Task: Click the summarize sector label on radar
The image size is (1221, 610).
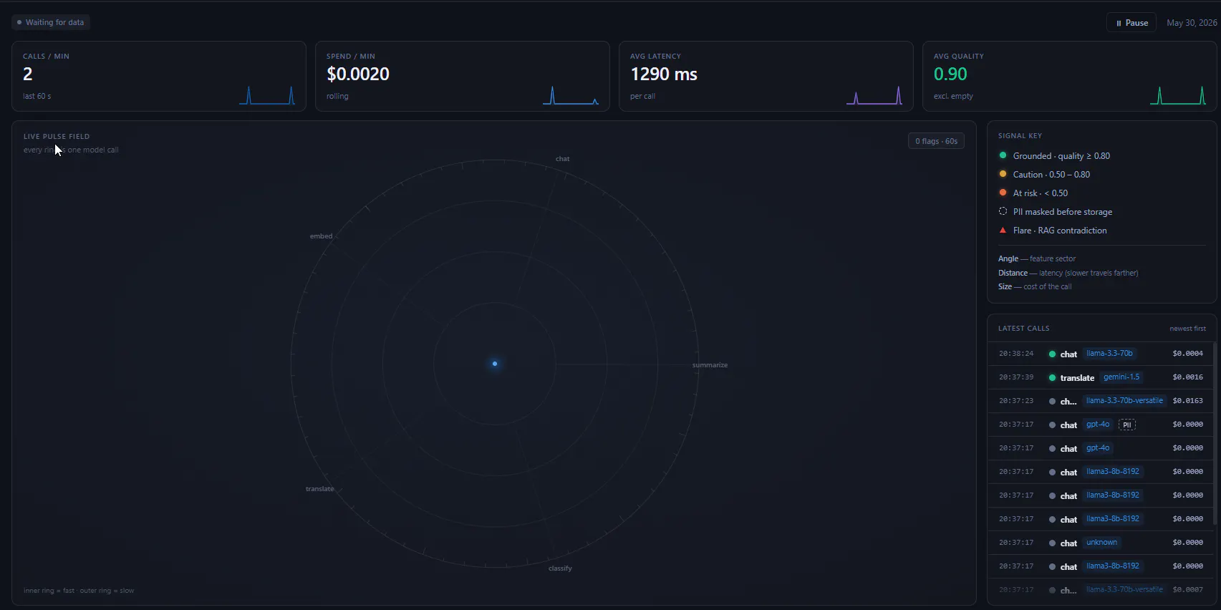Action: (x=710, y=365)
